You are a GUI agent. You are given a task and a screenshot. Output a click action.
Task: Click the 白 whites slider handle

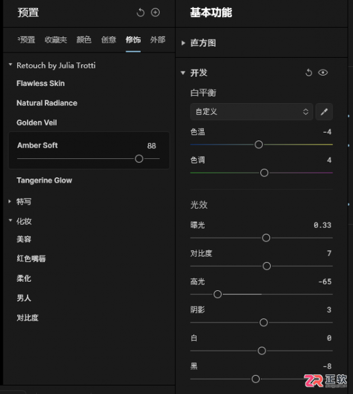pos(262,351)
